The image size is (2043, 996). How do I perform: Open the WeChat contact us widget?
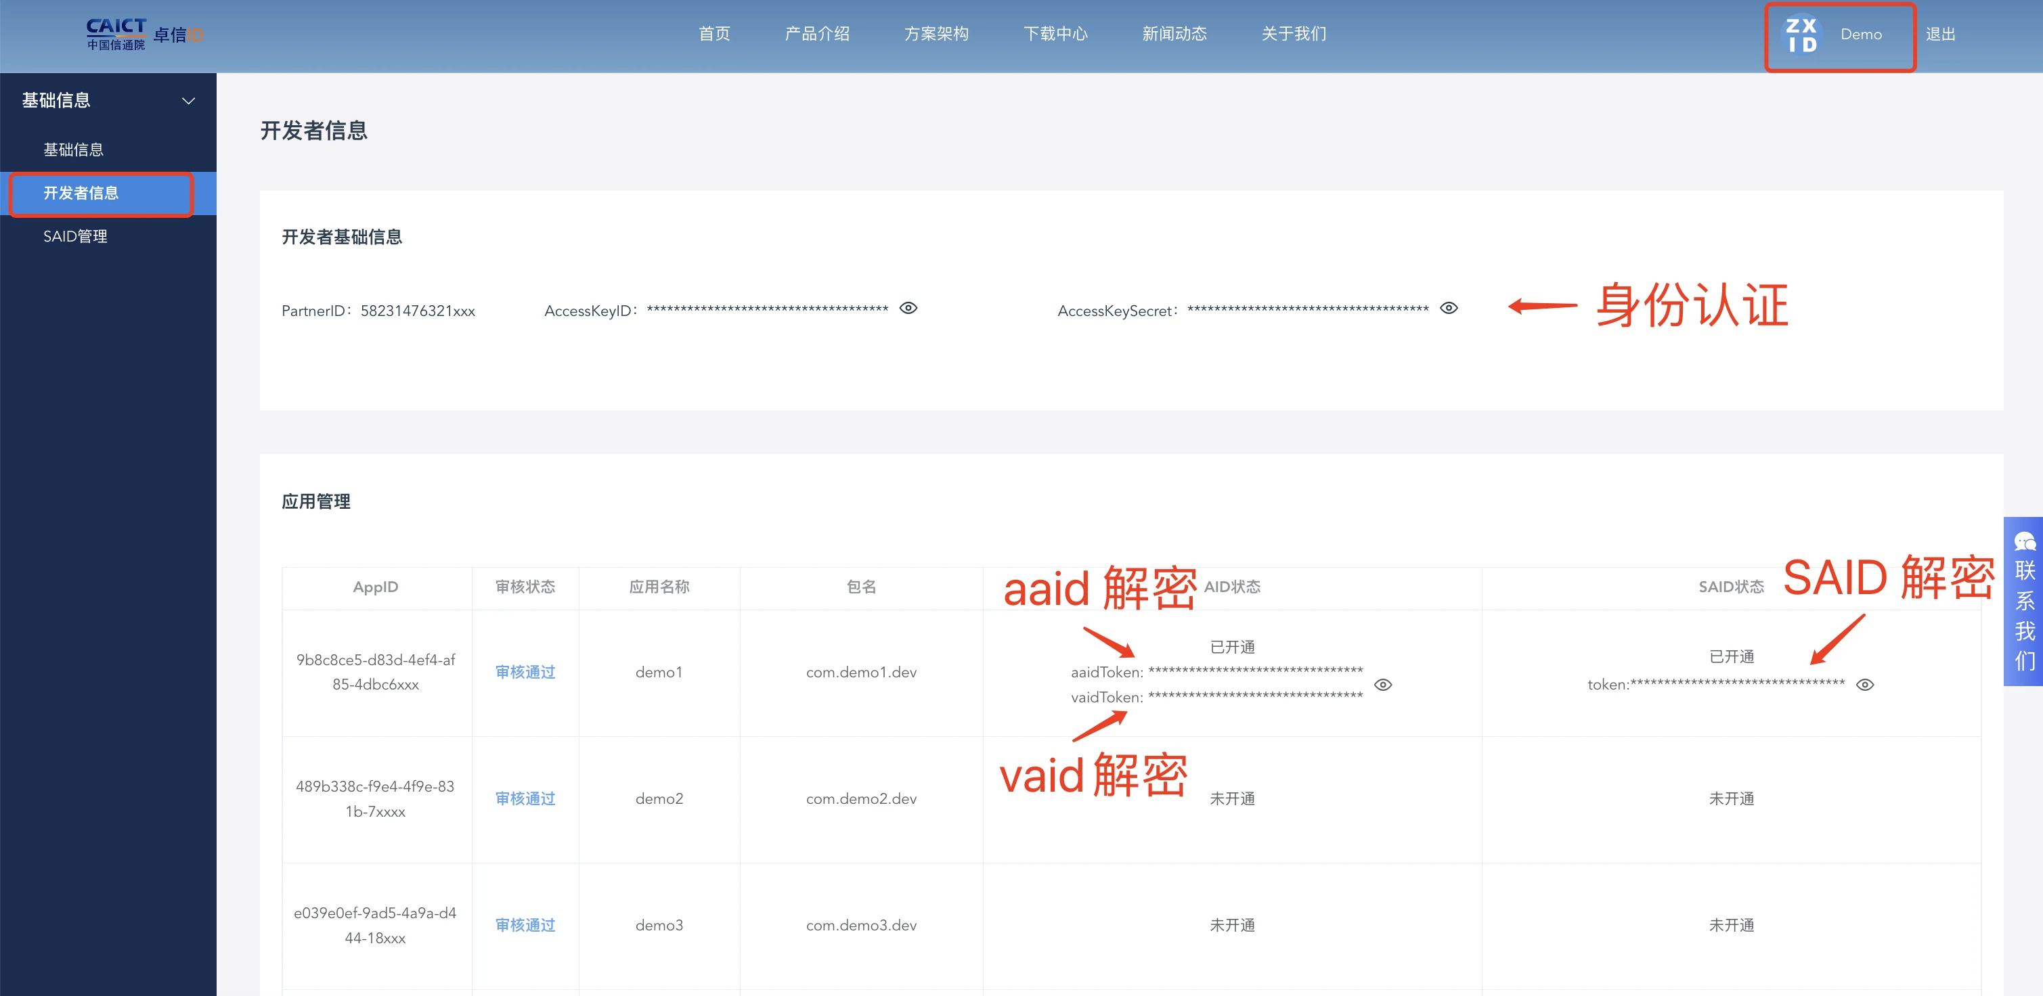pos(2024,601)
